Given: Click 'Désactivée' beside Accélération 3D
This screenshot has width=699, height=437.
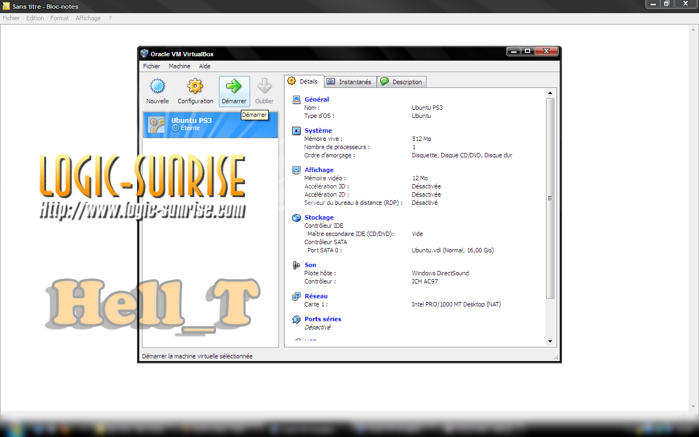Looking at the screenshot, I should point(426,186).
